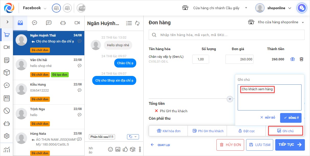The width and height of the screenshot is (310, 156).
Task: Refresh the conversation with the sync icon
Action: tap(137, 23)
